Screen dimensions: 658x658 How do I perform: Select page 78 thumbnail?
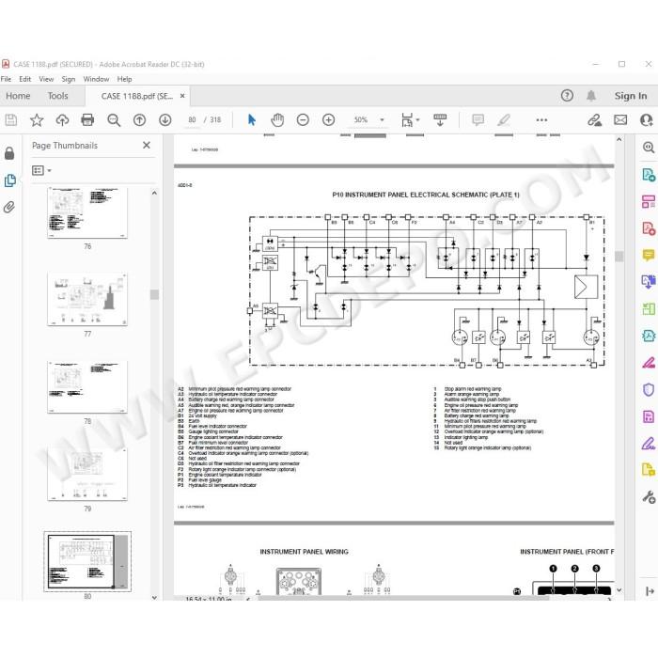87,387
